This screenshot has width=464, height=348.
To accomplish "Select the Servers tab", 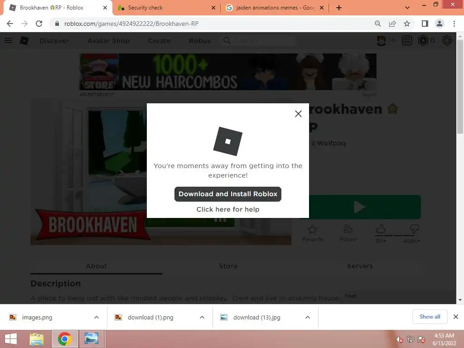I will 360,266.
